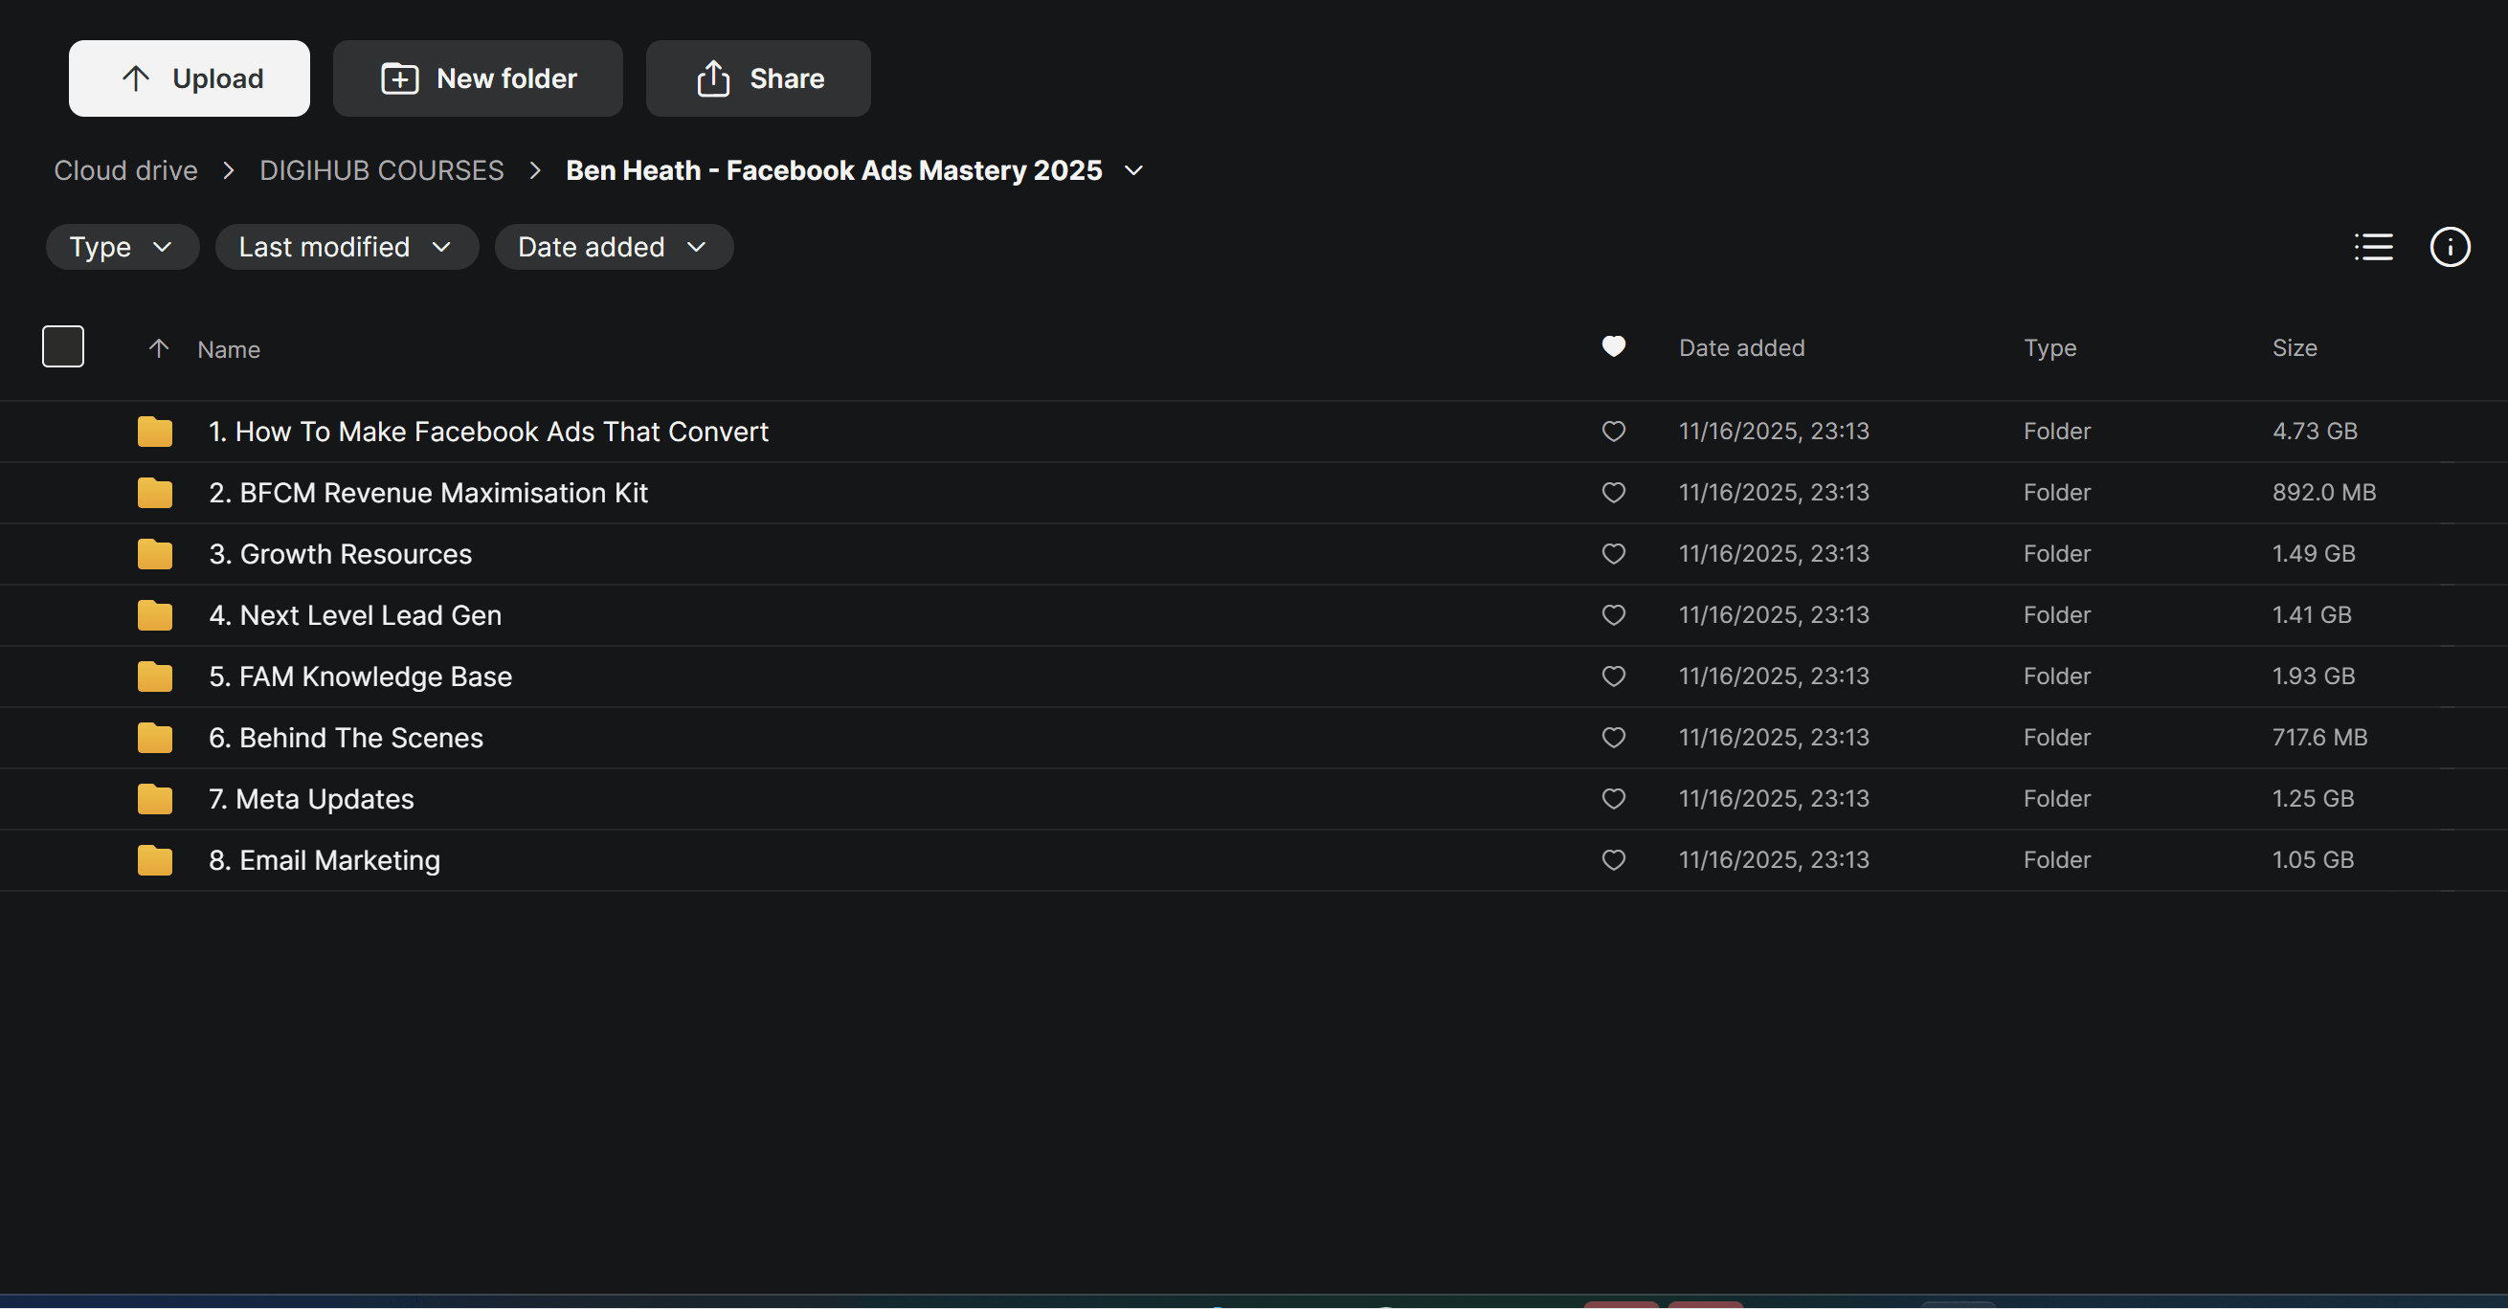The height and width of the screenshot is (1309, 2508).
Task: Open the Date added filter dropdown
Action: tap(614, 247)
